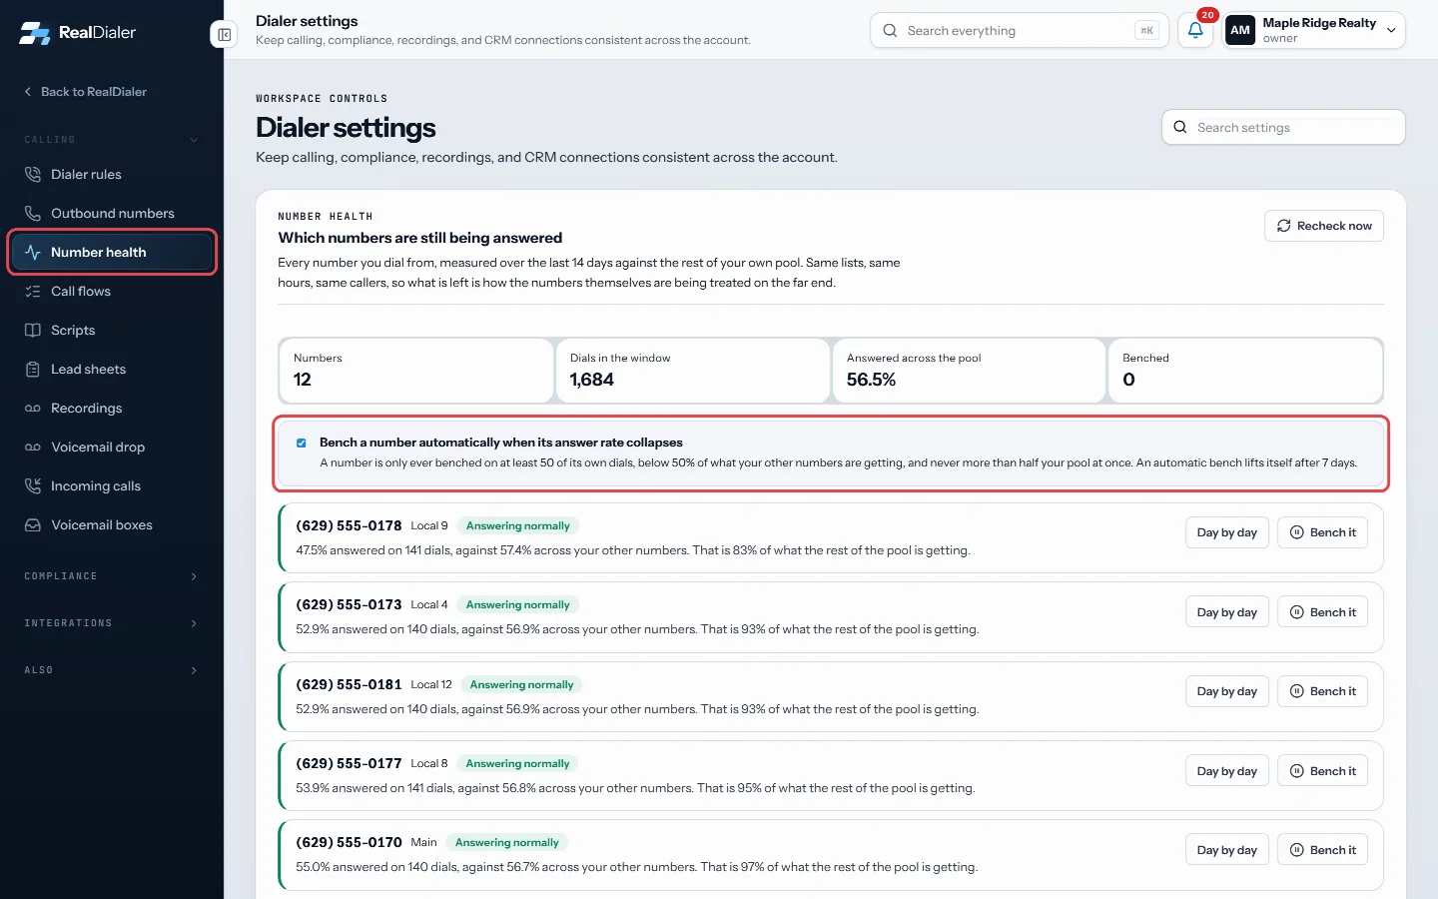1438x899 pixels.
Task: Bench the (629) 555-0170 Main number
Action: coord(1323,850)
